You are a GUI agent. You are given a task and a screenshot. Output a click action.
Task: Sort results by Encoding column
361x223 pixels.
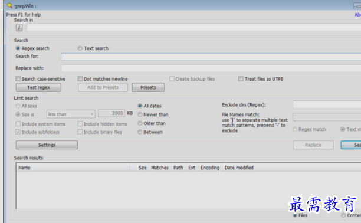tap(210, 168)
